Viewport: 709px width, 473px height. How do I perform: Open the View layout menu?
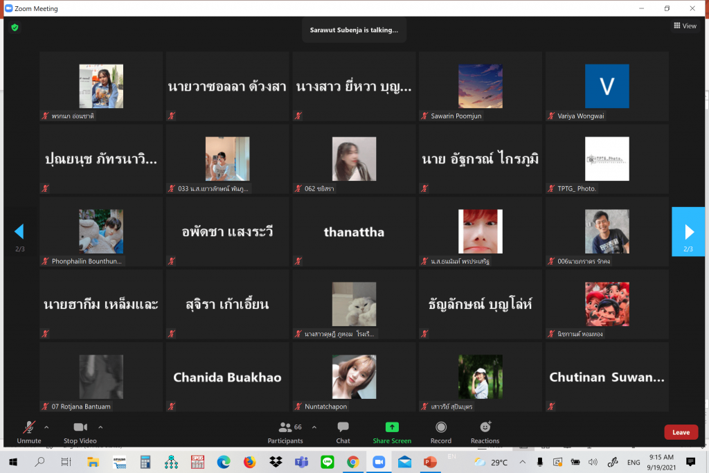click(685, 26)
